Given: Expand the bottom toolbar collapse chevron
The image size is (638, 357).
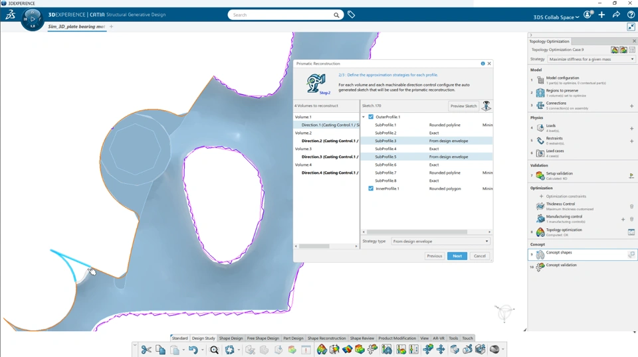Looking at the screenshot, I should [x=135, y=346].
